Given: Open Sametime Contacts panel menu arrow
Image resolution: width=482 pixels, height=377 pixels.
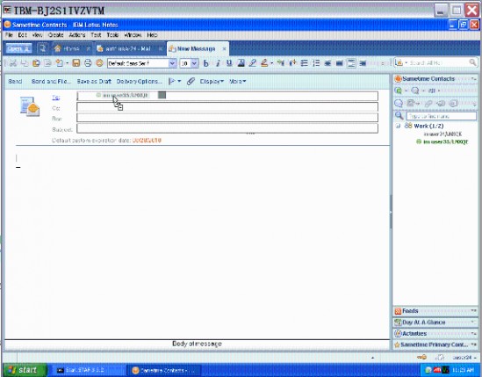Looking at the screenshot, I should (474, 79).
